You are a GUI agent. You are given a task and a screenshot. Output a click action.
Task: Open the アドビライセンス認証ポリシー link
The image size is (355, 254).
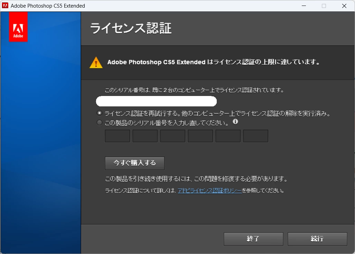click(x=210, y=191)
